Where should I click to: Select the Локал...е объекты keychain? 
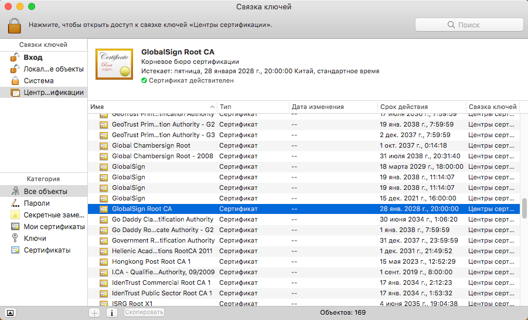(x=44, y=69)
